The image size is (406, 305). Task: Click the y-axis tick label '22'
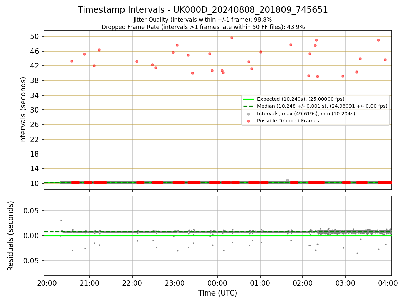pos(35,139)
